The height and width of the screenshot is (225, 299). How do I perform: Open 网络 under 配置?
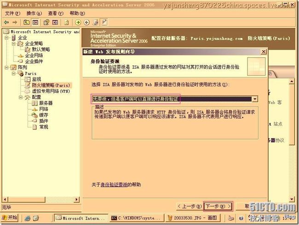click(x=44, y=109)
